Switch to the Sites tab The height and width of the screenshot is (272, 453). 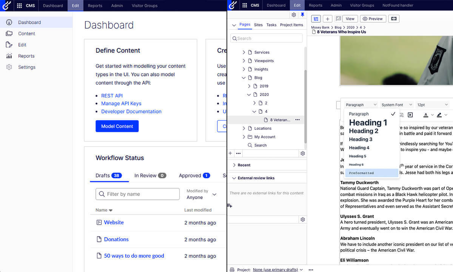tap(258, 25)
